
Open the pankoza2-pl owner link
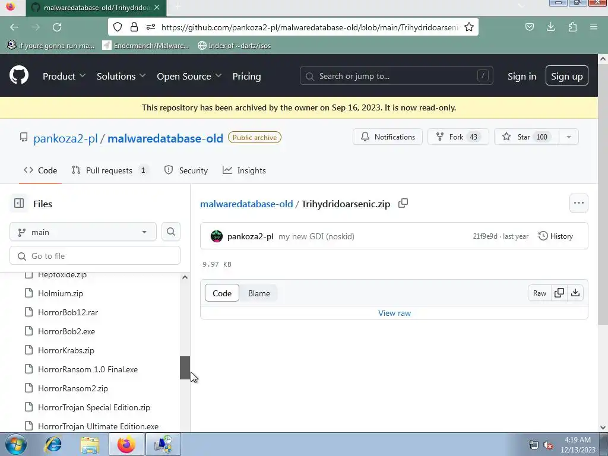click(x=65, y=138)
